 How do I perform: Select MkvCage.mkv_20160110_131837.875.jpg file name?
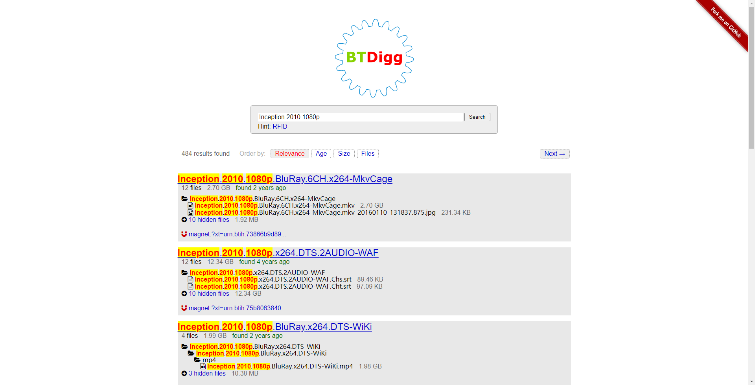click(x=315, y=212)
